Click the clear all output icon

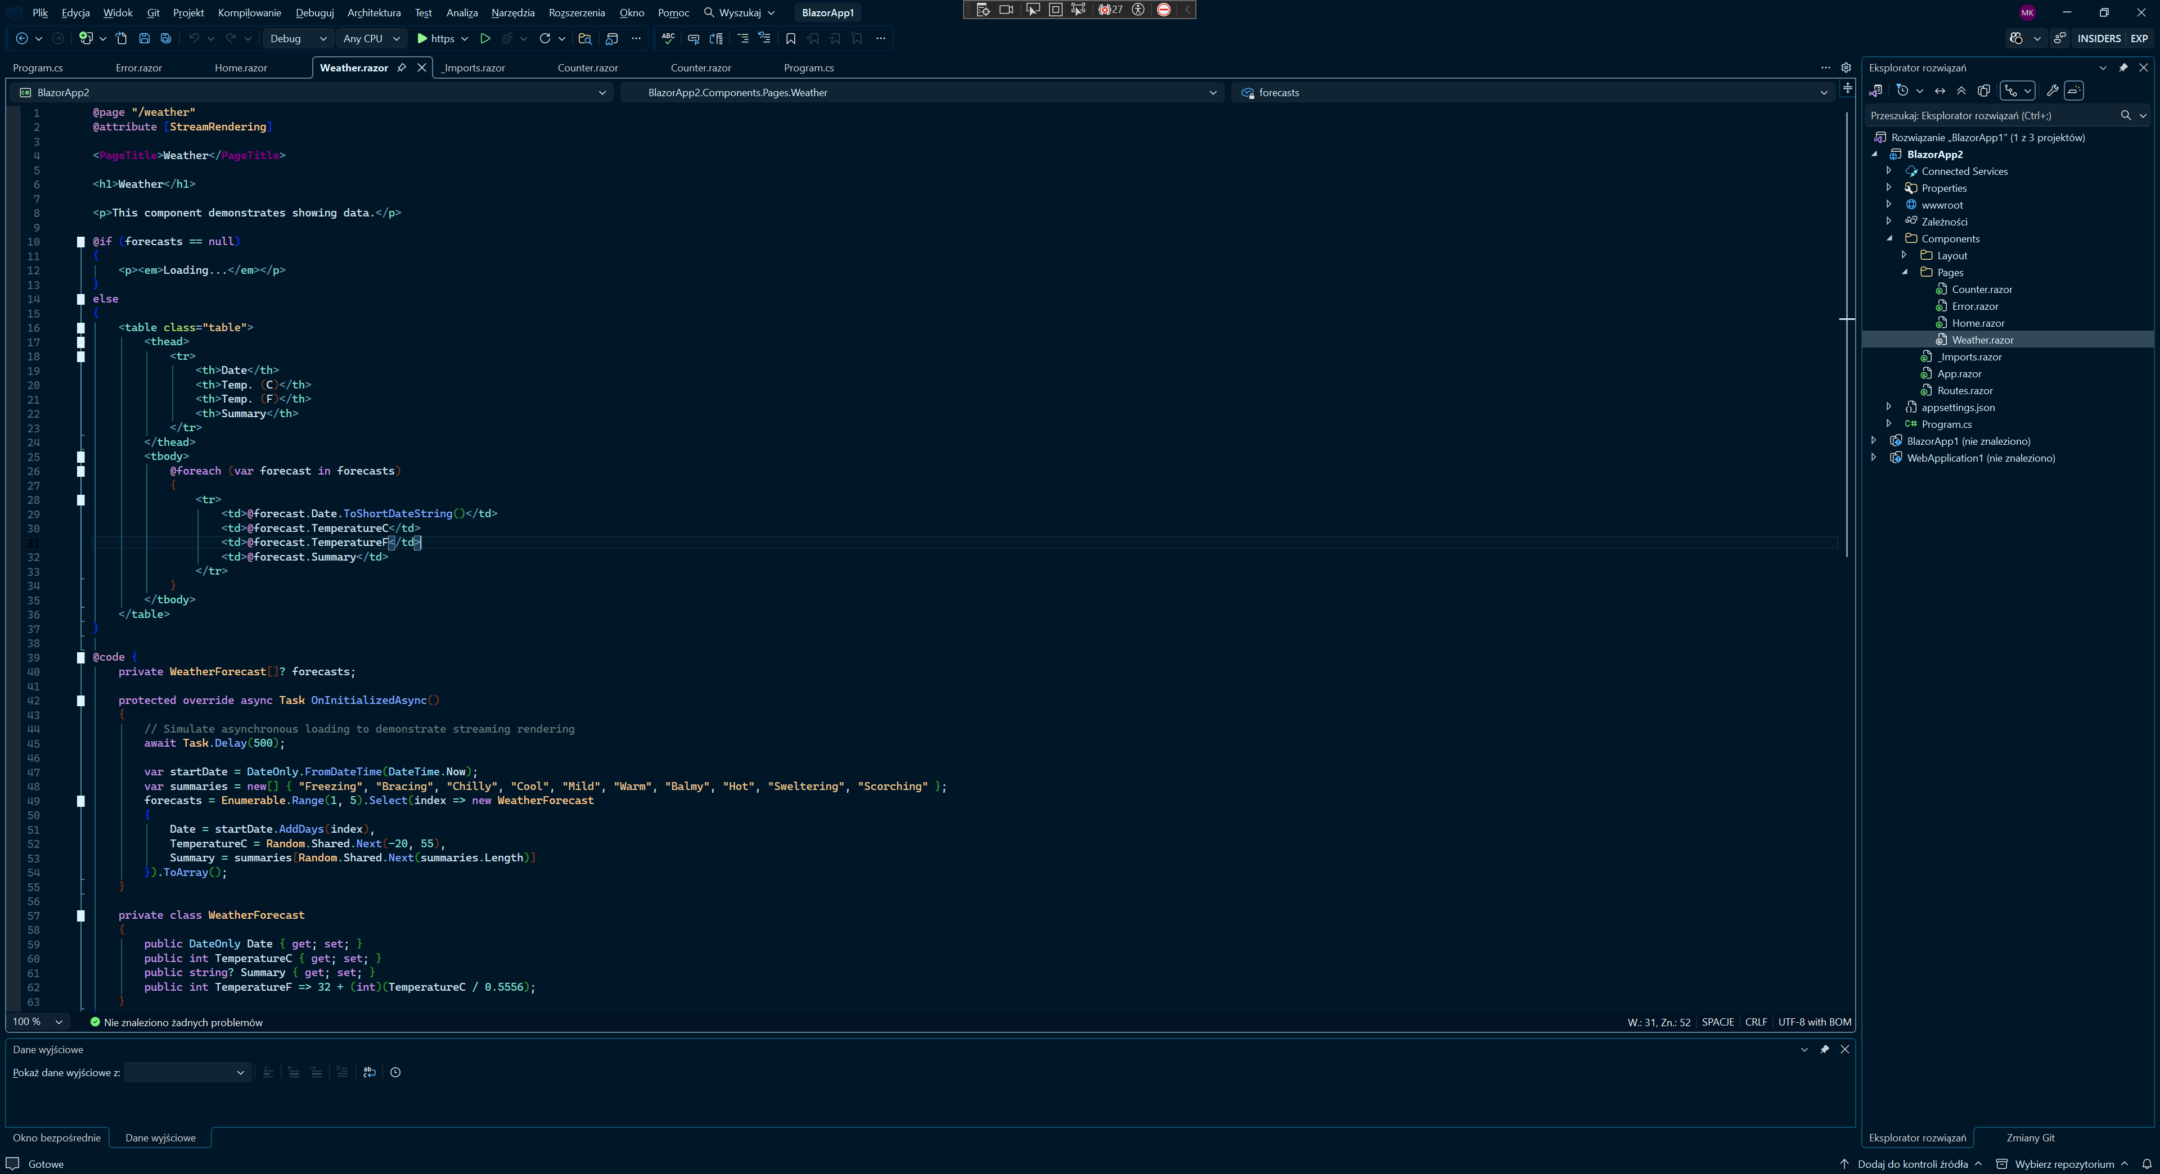click(342, 1073)
